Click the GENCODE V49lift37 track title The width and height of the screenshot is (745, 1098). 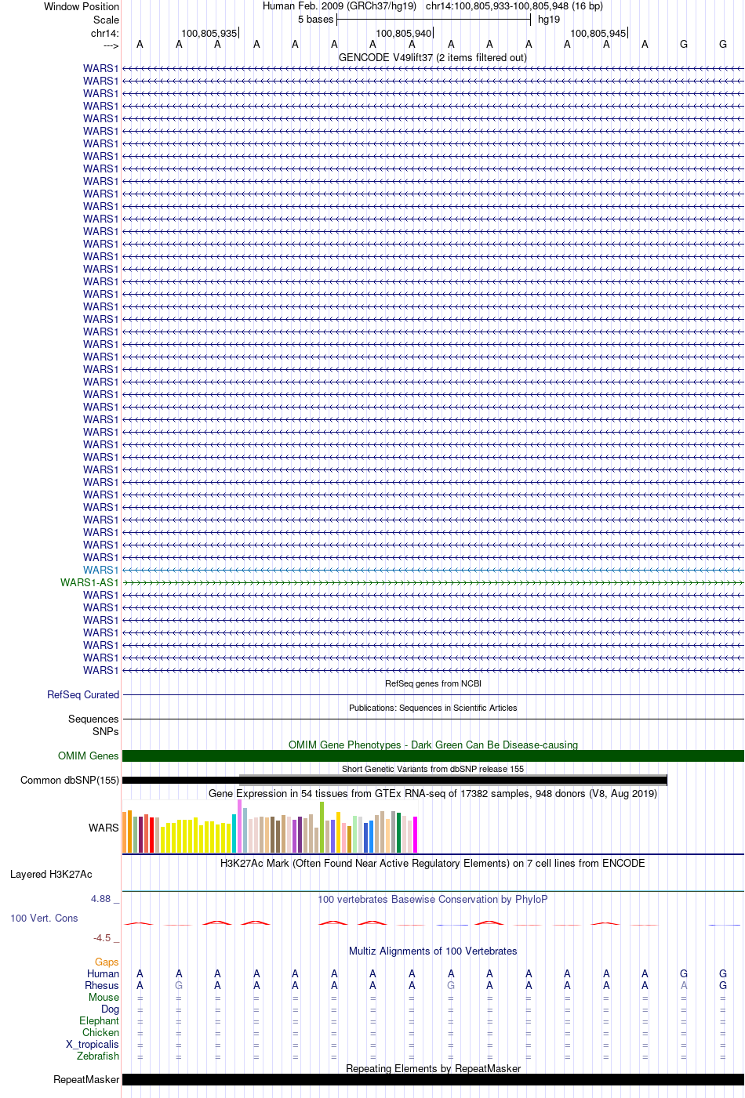point(433,57)
